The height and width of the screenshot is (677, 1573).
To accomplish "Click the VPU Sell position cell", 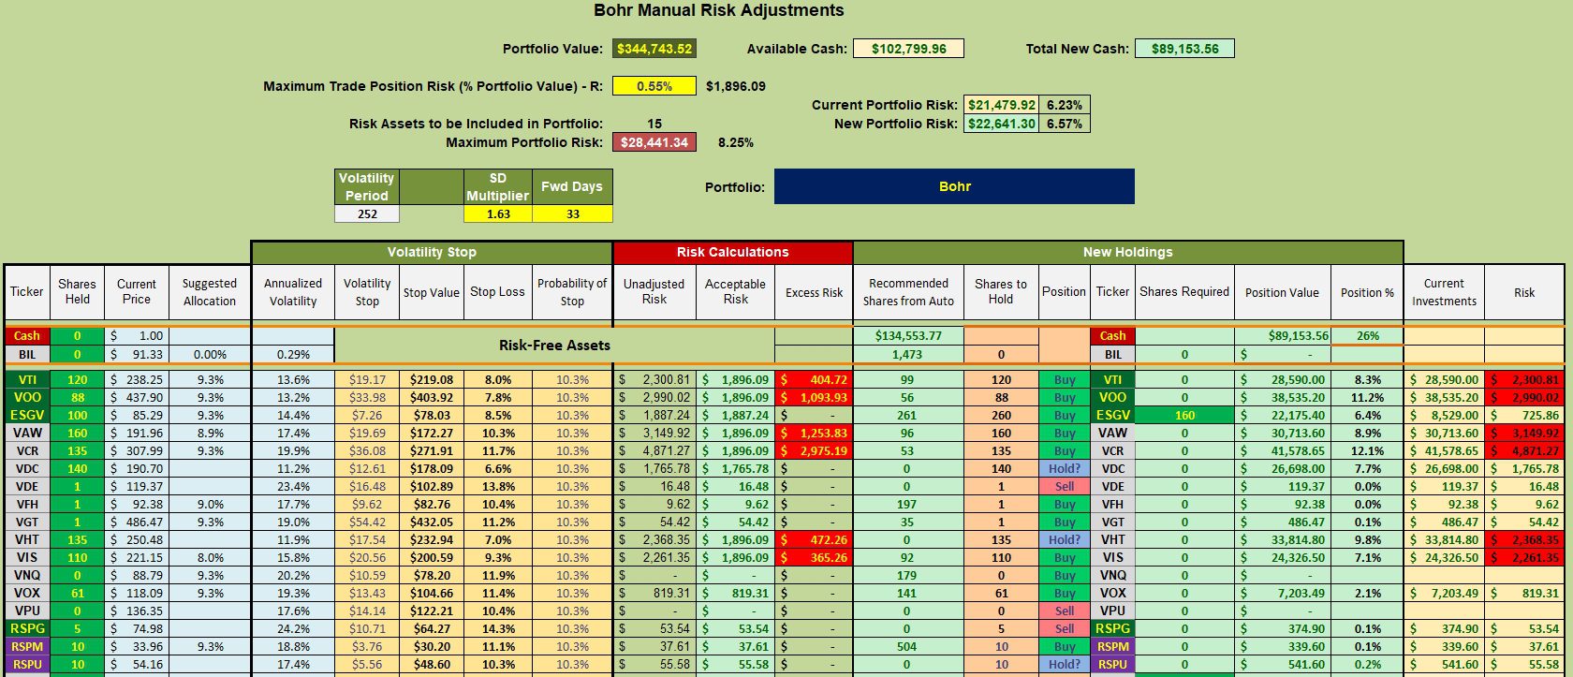I will point(1065,611).
